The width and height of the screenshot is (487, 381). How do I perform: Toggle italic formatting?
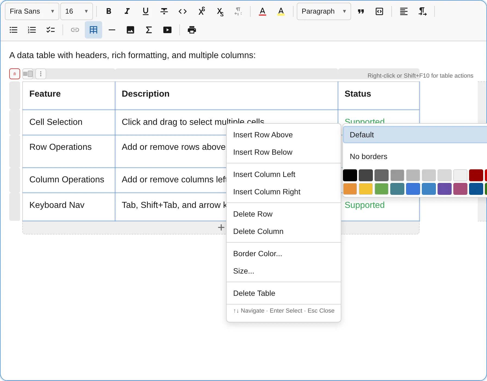(127, 11)
